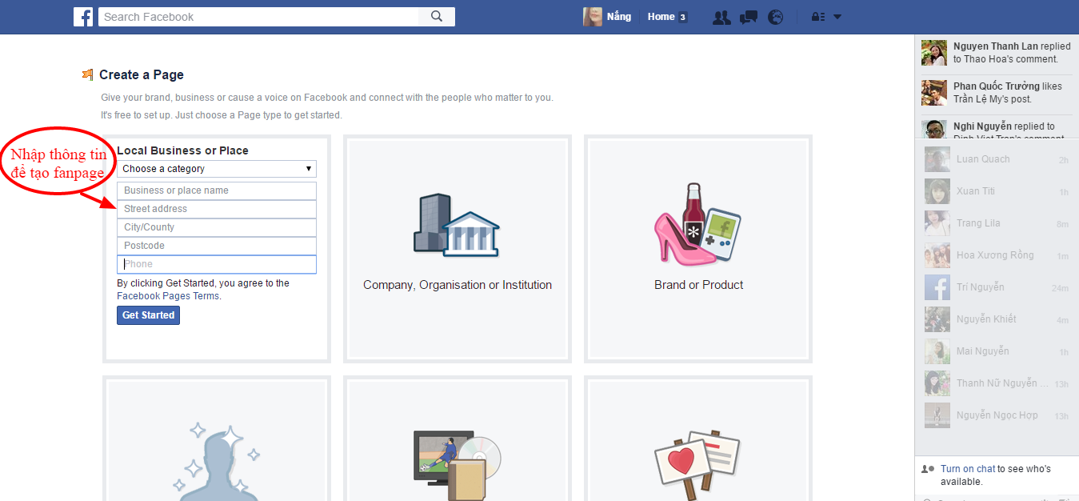Open the Facebook Pages Terms link
Image resolution: width=1079 pixels, height=501 pixels.
pyautogui.click(x=168, y=296)
